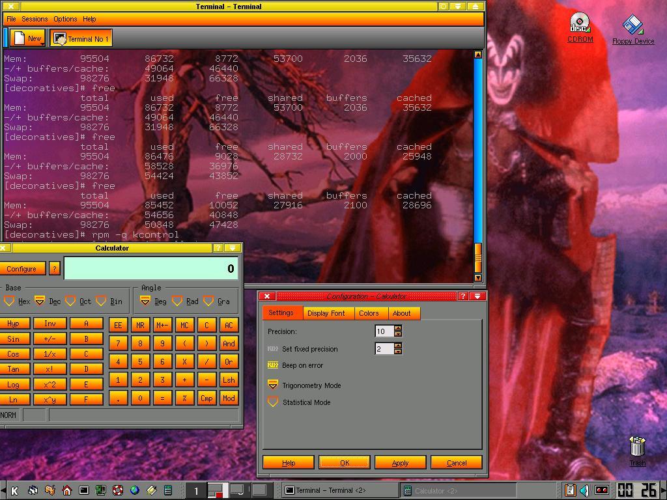Launch the terminal icon on the panel
Screen dimensions: 667x500
(x=84, y=491)
